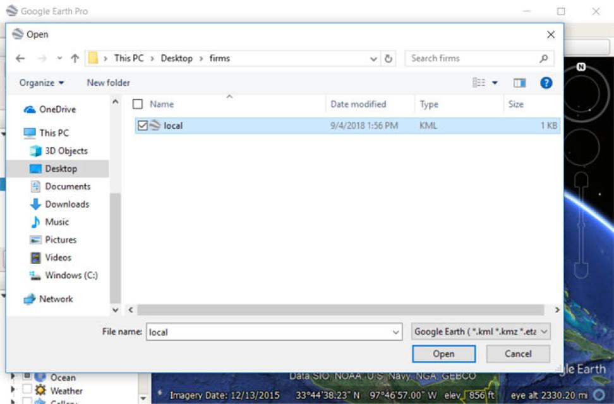Click the horizontal scrollbar left arrow
614x404 pixels.
(x=131, y=310)
